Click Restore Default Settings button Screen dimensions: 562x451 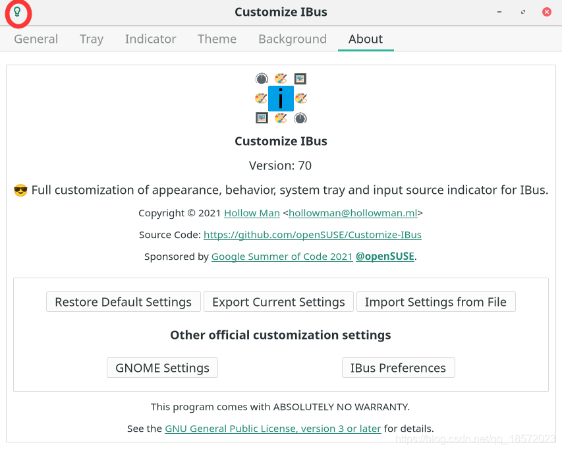[123, 302]
